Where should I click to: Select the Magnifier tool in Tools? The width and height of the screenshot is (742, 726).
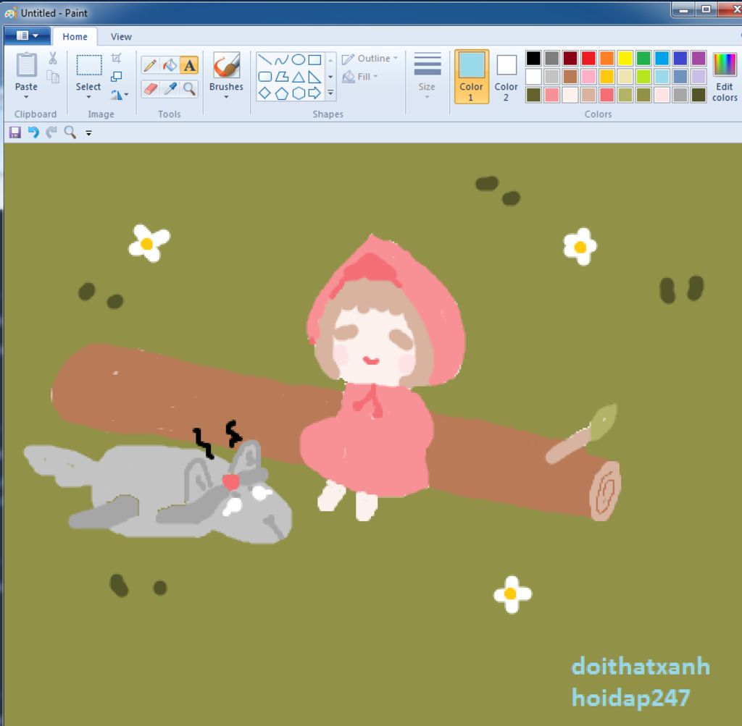(189, 88)
